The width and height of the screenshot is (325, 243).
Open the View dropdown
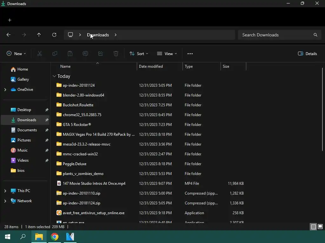tap(167, 54)
